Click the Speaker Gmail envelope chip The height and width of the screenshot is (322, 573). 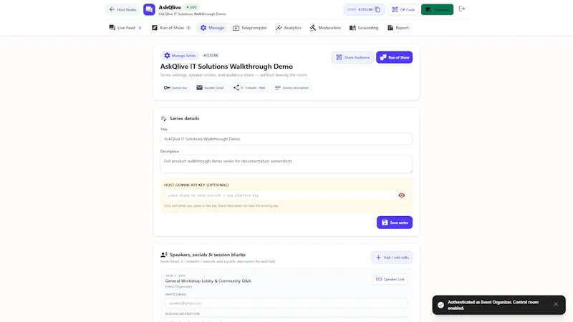(210, 87)
